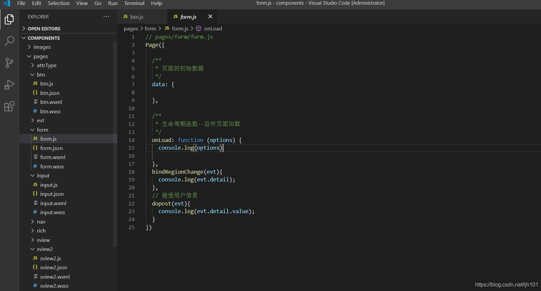Open the Terminal menu

134,3
